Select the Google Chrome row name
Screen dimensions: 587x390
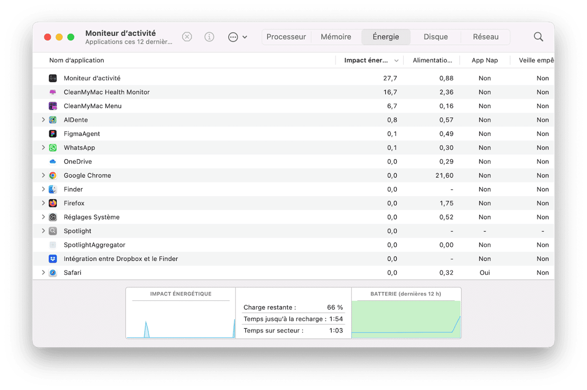87,175
